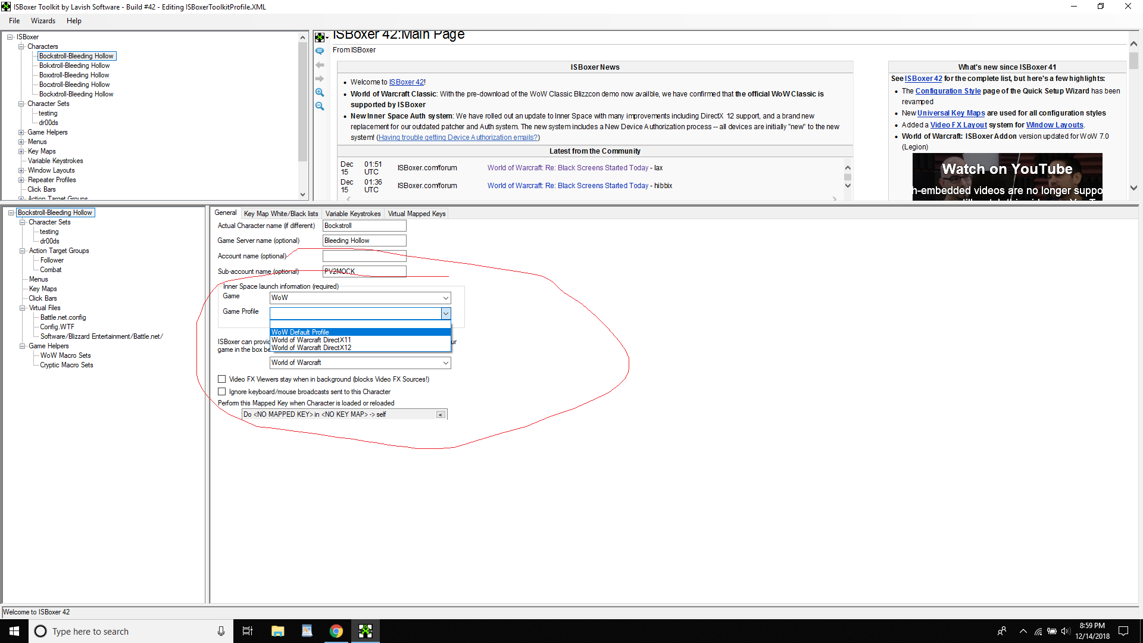
Task: Select WoW Macro Sets tree item
Action: point(65,355)
